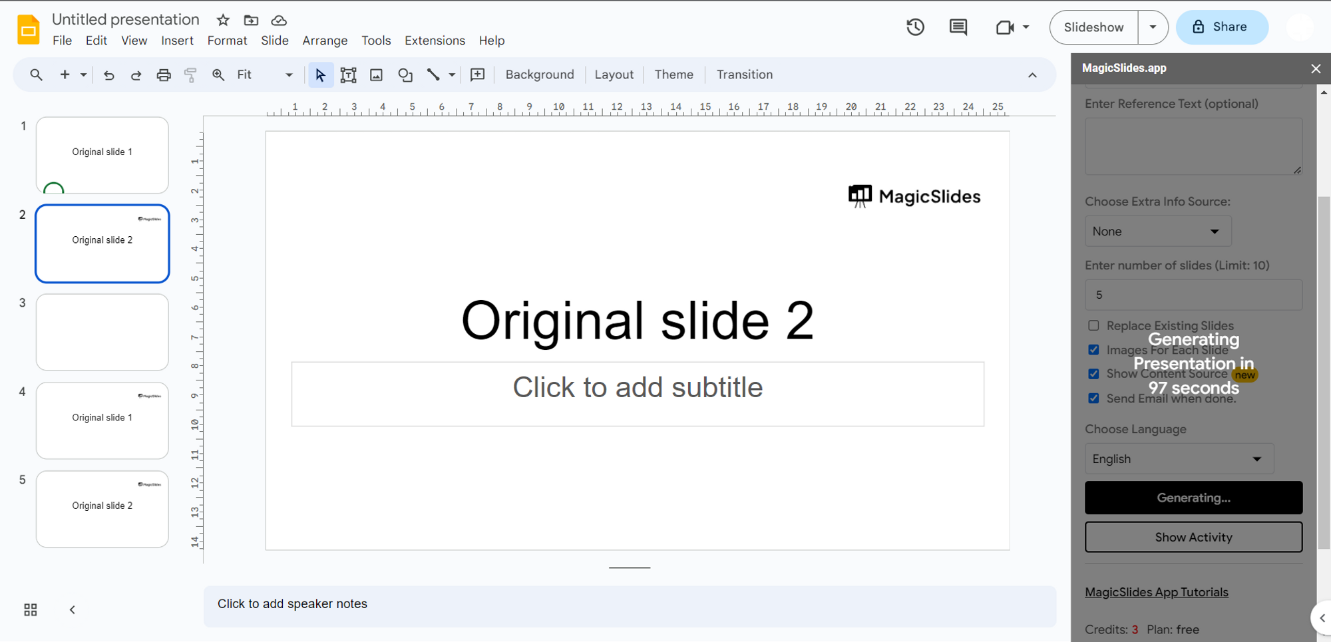Image resolution: width=1331 pixels, height=642 pixels.
Task: Enable Replace Existing Slides checkbox
Action: pyautogui.click(x=1093, y=325)
